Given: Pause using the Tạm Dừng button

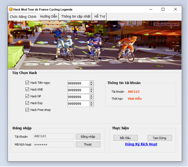Looking at the screenshot, I should coord(160,138).
